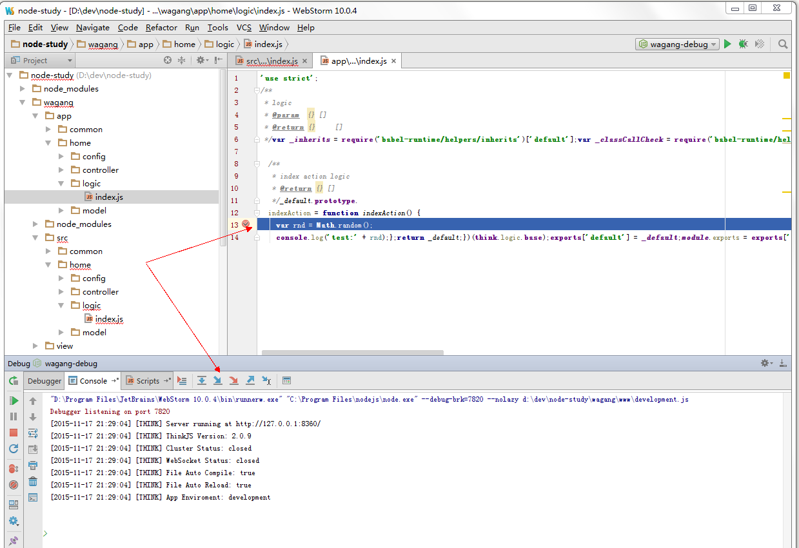
Task: Click the red Force Step Into icon
Action: coord(234,380)
